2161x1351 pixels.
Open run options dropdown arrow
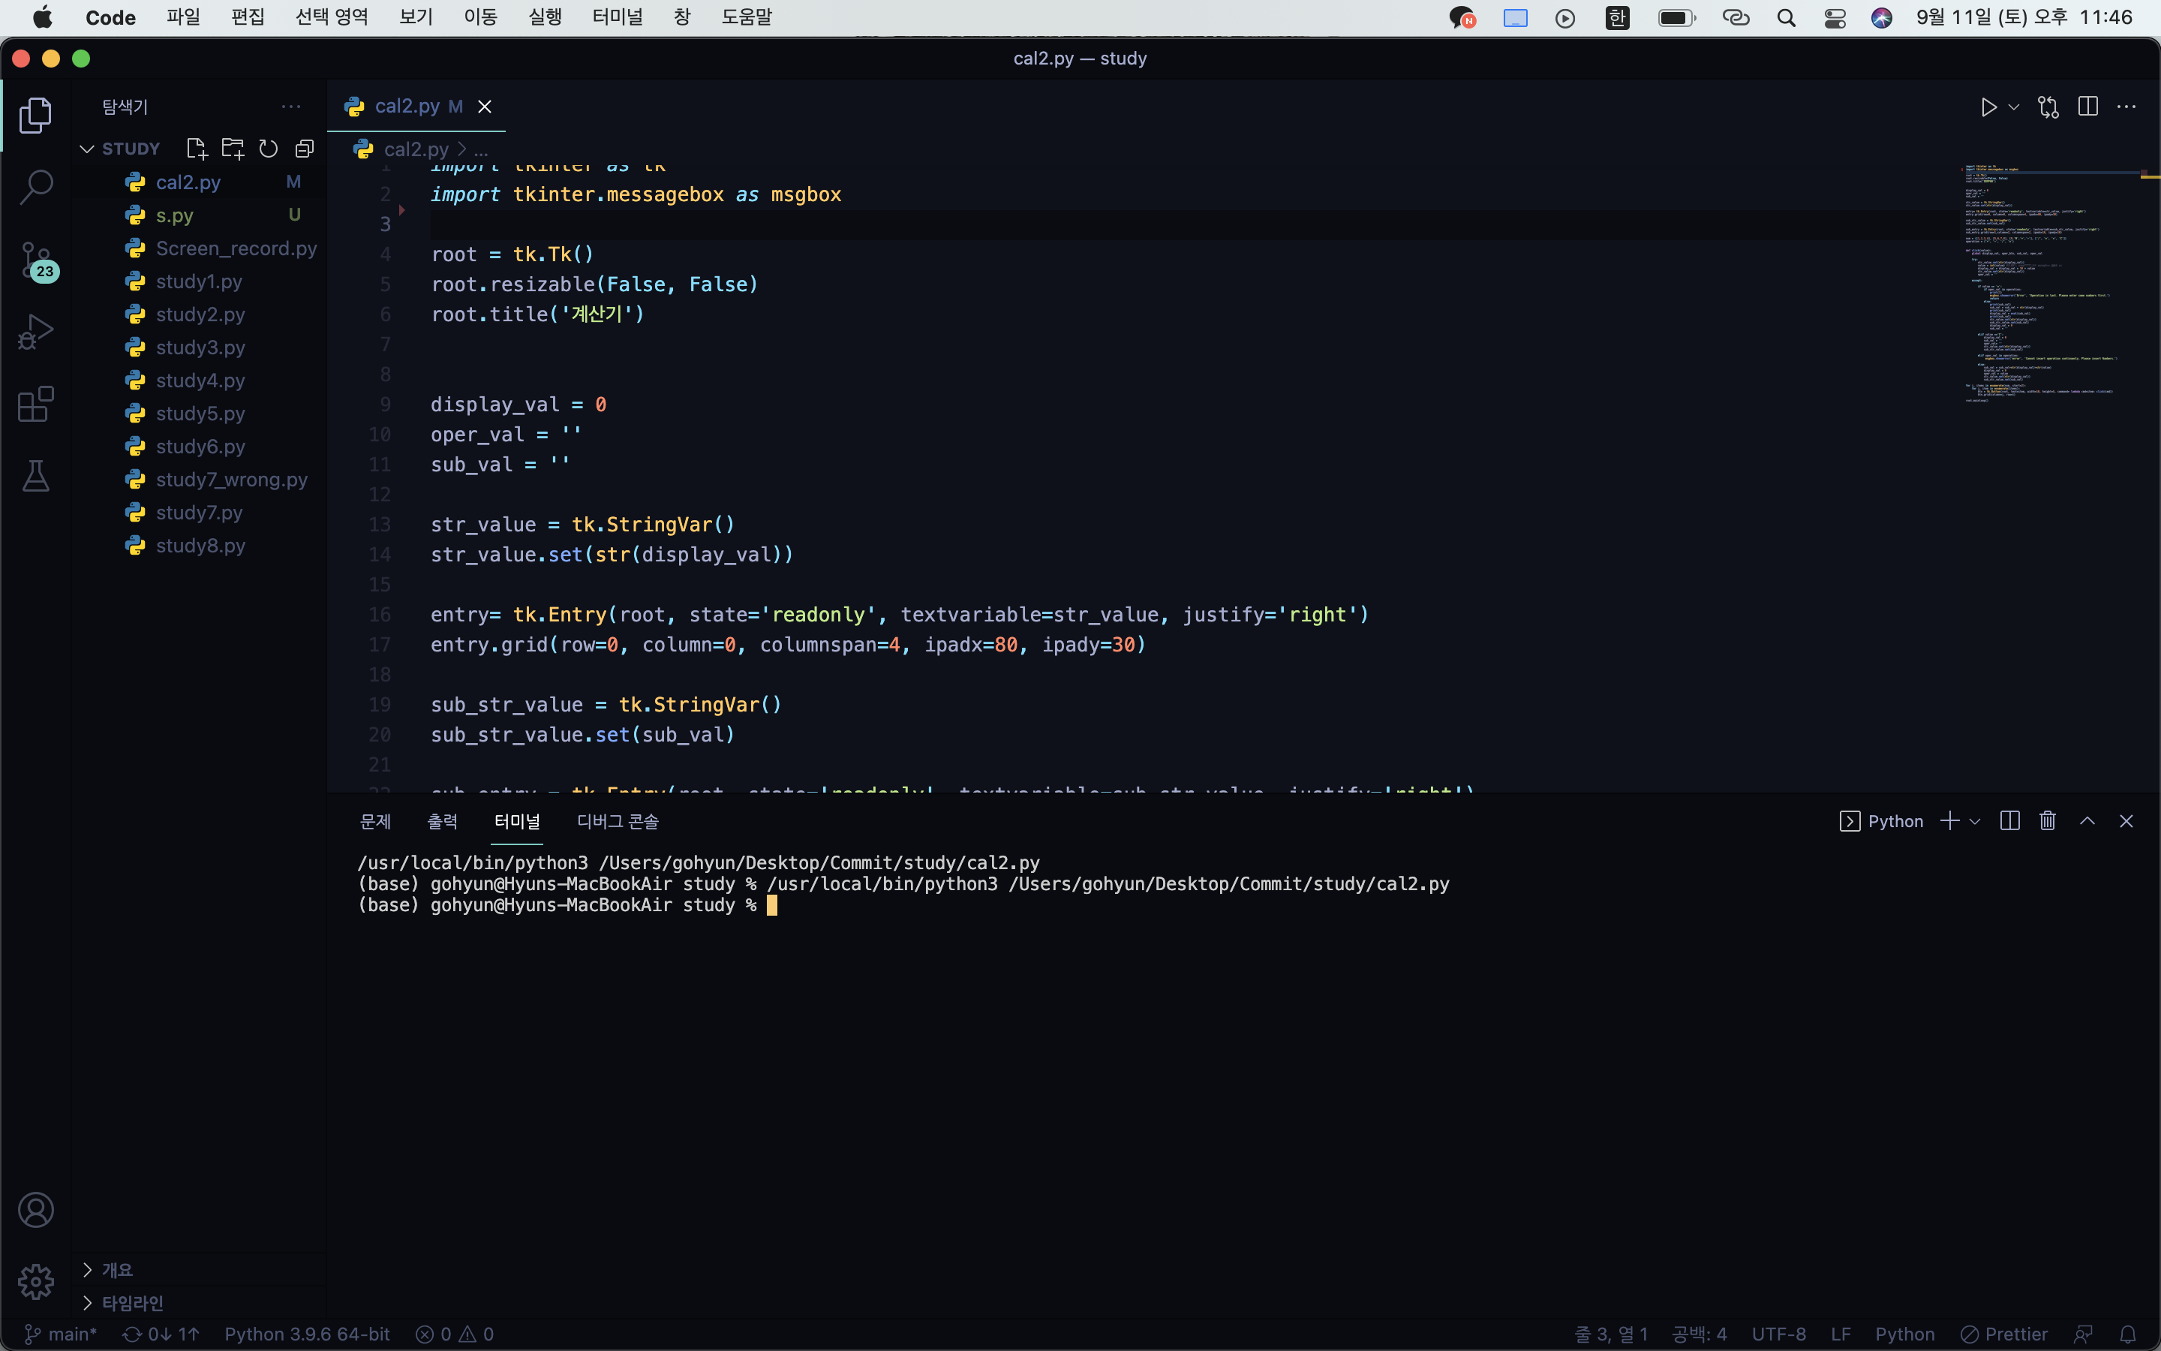2014,107
